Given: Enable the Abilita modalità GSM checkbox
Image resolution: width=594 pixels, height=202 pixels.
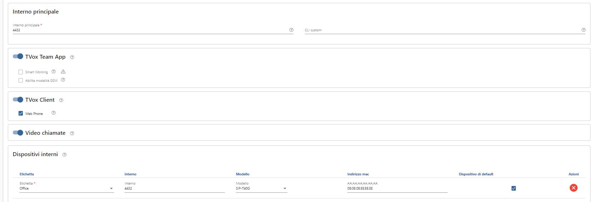Looking at the screenshot, I should click(21, 80).
